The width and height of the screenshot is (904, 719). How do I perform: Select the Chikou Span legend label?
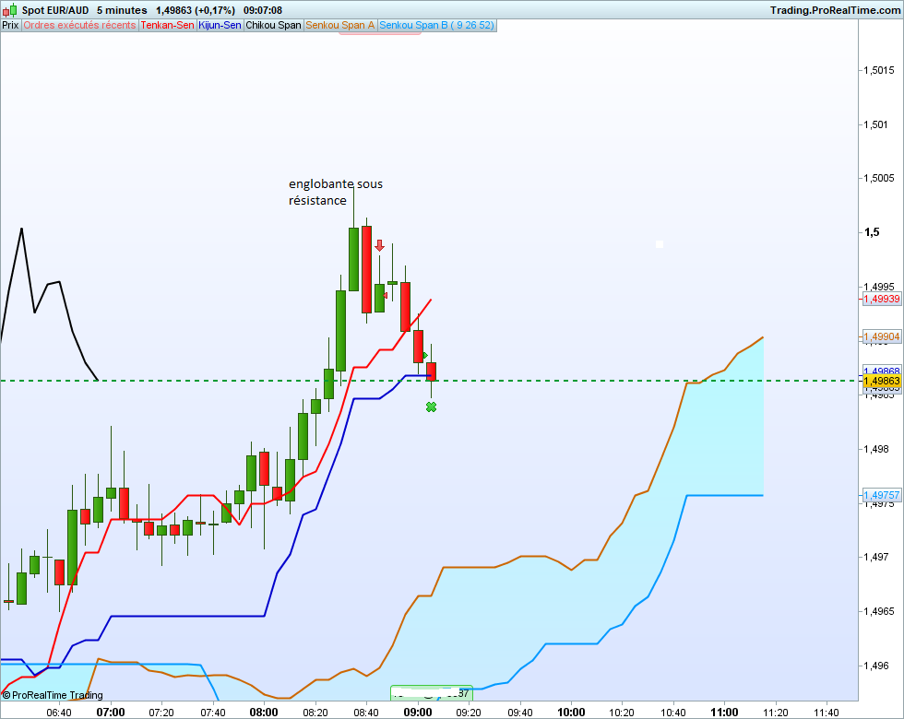(273, 26)
